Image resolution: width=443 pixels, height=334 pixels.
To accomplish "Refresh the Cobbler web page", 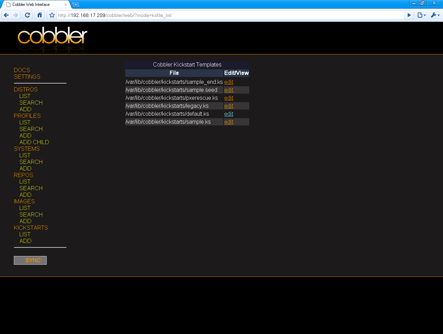I will coord(27,15).
